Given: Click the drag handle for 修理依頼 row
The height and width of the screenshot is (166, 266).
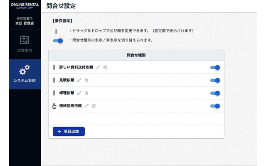Looking at the screenshot, I should 54,93.
